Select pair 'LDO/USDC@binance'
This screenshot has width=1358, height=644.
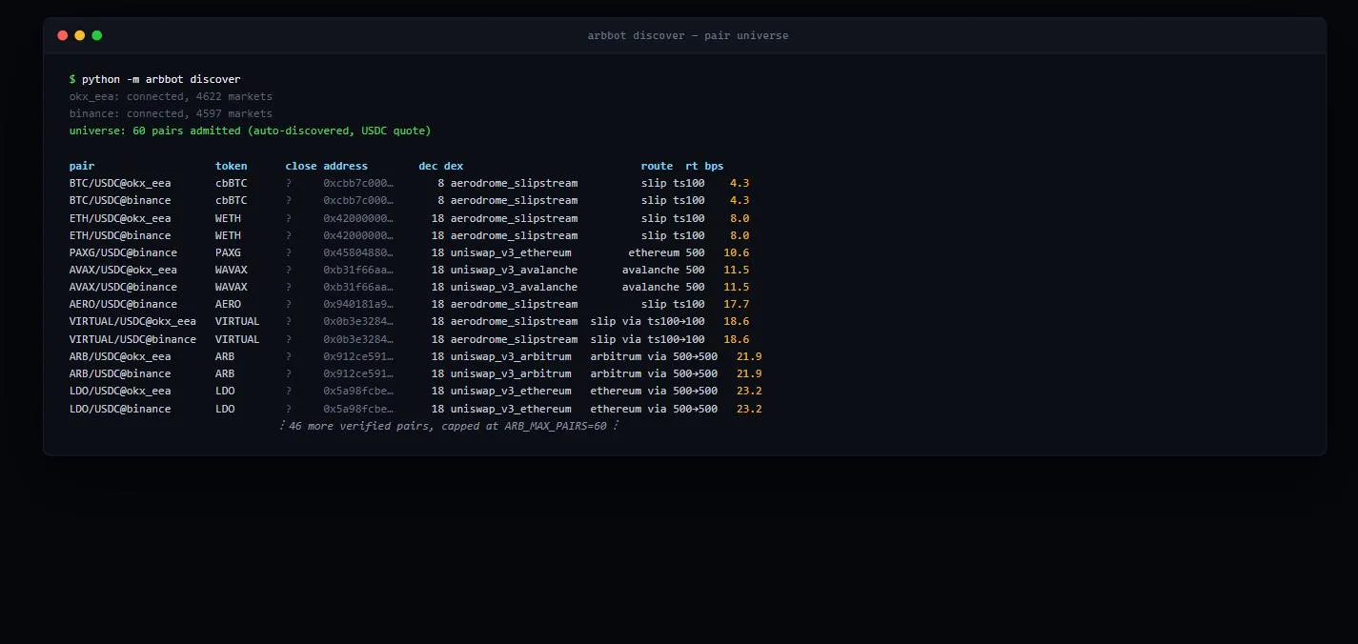point(120,409)
